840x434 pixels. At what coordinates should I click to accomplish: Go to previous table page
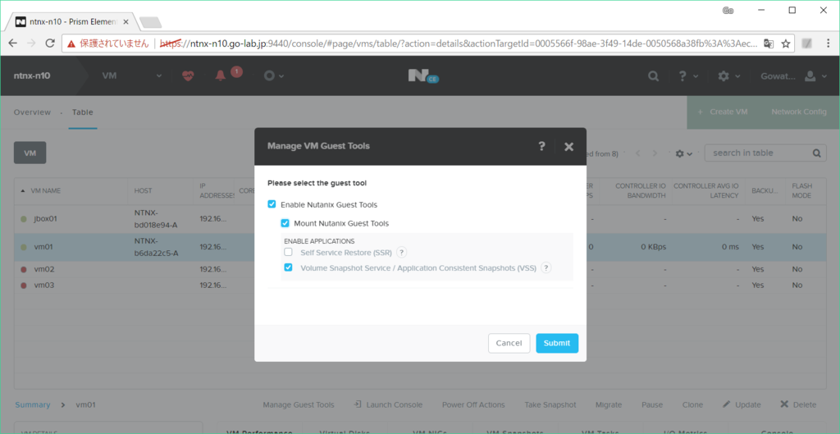(x=638, y=153)
